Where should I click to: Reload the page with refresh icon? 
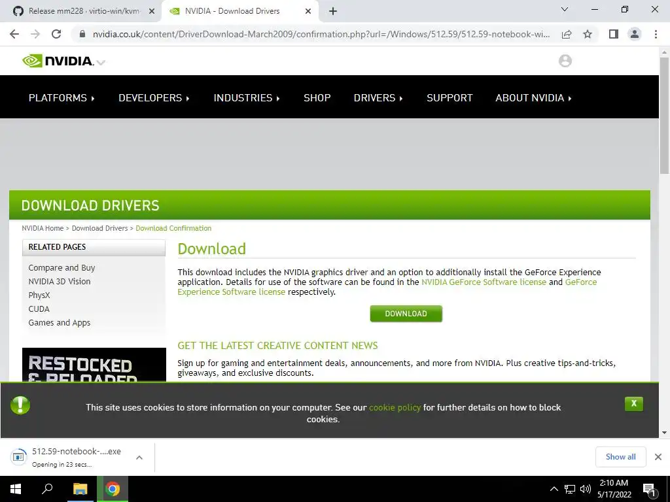[56, 34]
